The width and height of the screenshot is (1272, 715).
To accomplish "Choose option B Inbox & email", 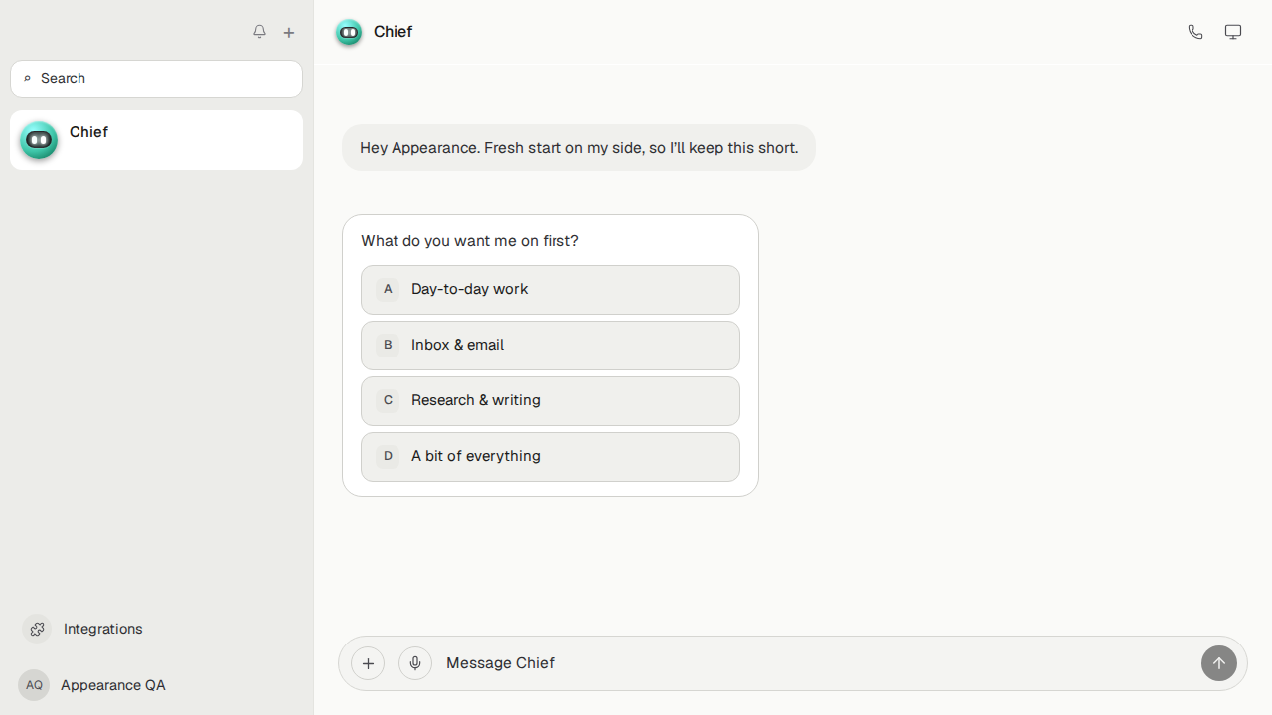I will (x=551, y=346).
